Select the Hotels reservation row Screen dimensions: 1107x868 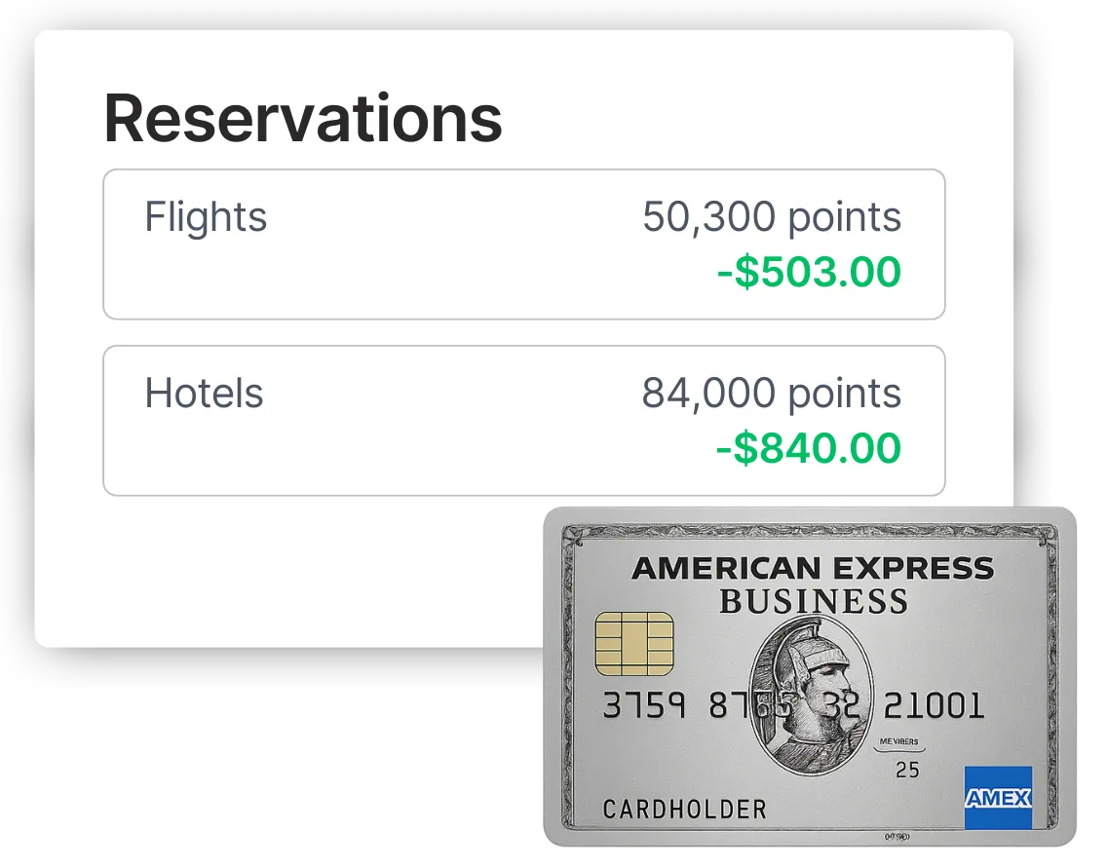click(524, 421)
